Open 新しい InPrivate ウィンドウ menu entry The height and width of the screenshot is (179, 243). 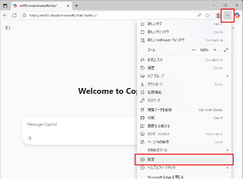coord(184,40)
